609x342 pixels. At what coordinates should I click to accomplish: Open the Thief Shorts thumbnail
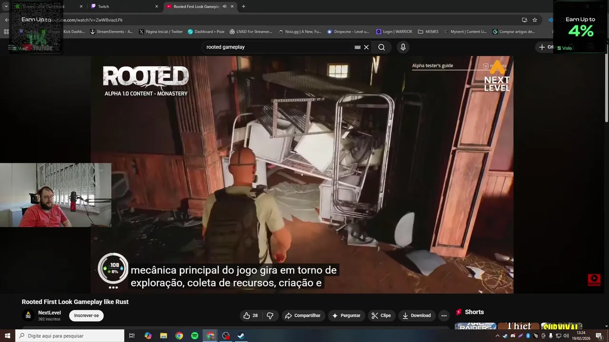pyautogui.click(x=519, y=326)
